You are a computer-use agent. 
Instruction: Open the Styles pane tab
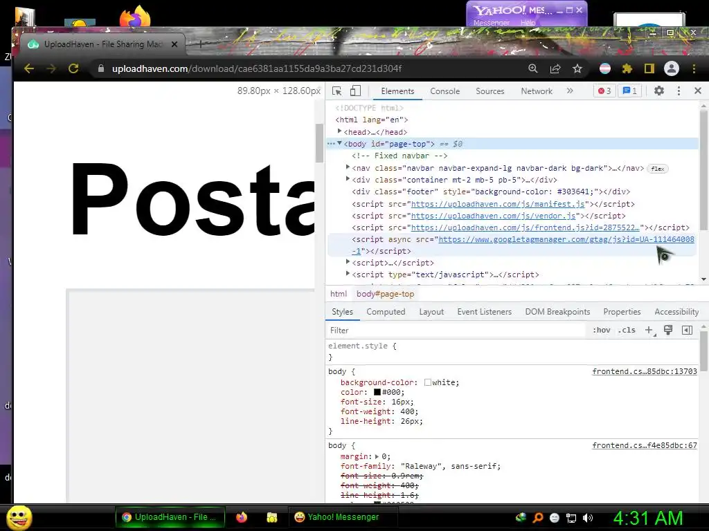[342, 312]
